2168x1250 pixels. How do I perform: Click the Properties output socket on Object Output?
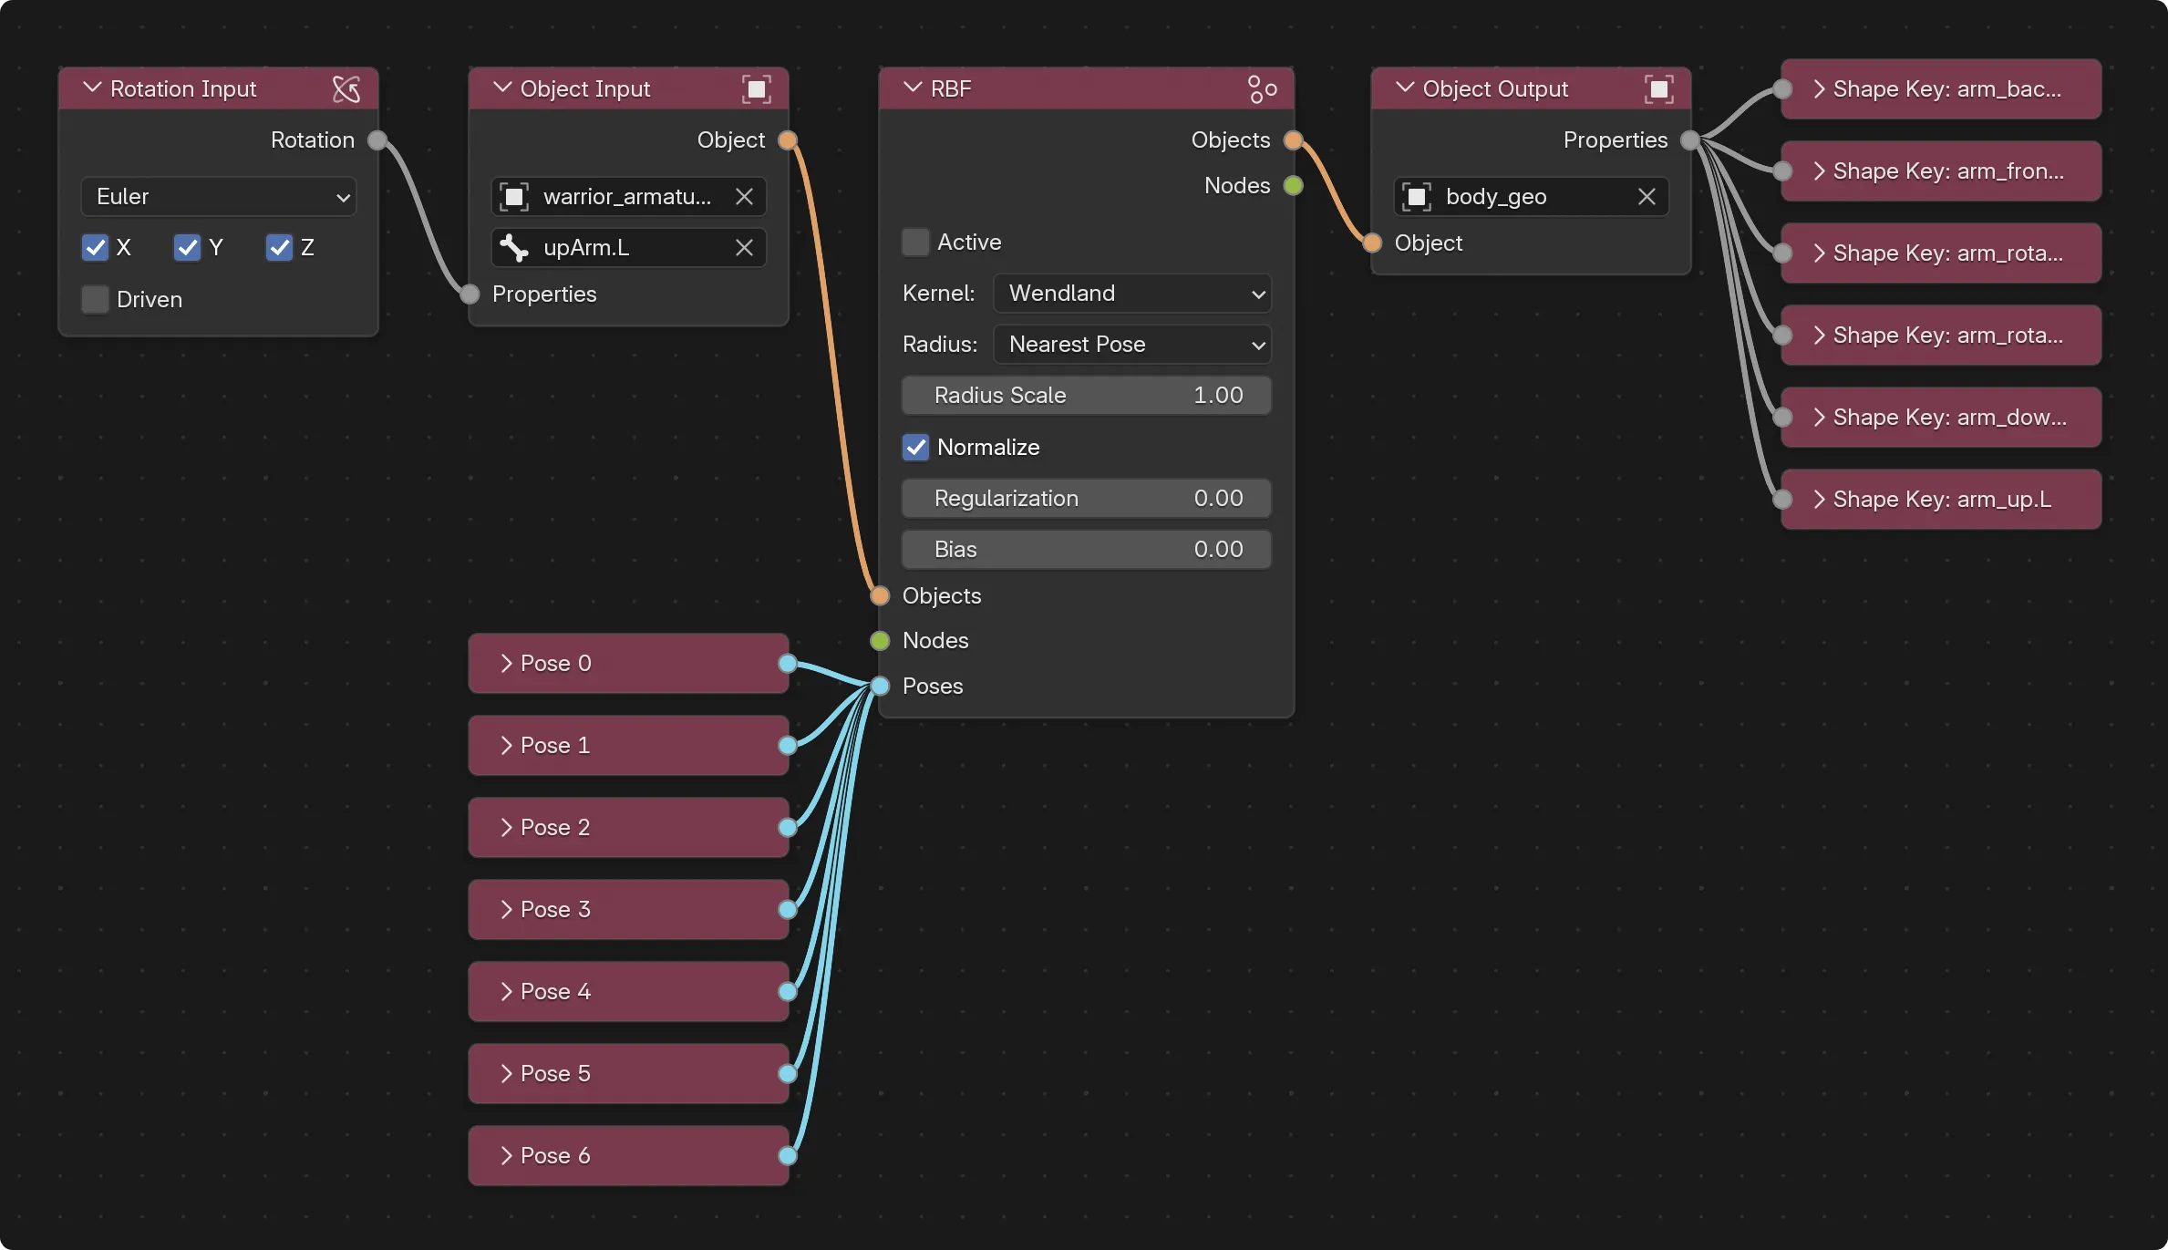tap(1690, 139)
